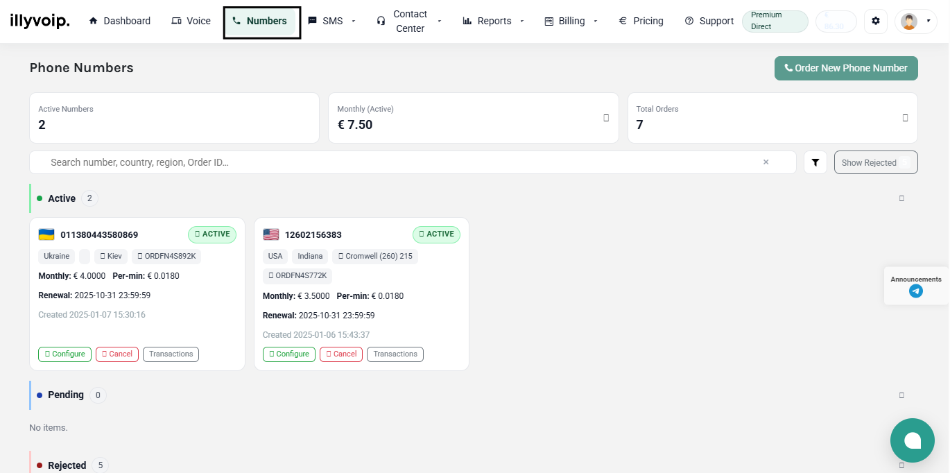The width and height of the screenshot is (950, 473).
Task: Open the Pricing menu item
Action: [x=641, y=21]
